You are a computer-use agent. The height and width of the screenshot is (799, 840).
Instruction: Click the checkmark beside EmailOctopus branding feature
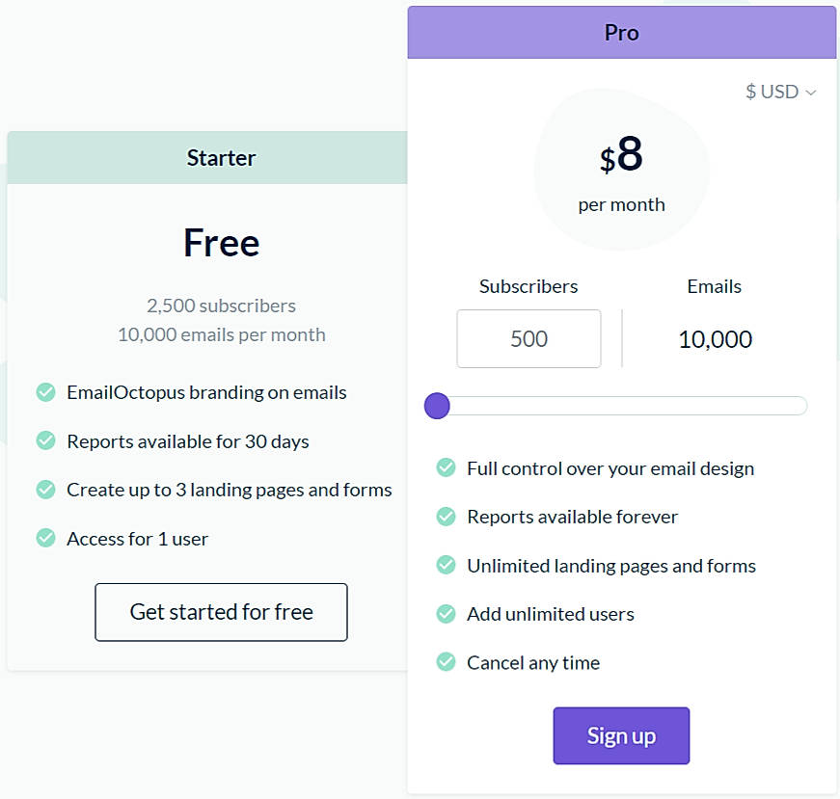click(45, 392)
